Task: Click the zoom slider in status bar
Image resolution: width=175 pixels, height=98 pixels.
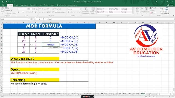Action: coord(163,97)
